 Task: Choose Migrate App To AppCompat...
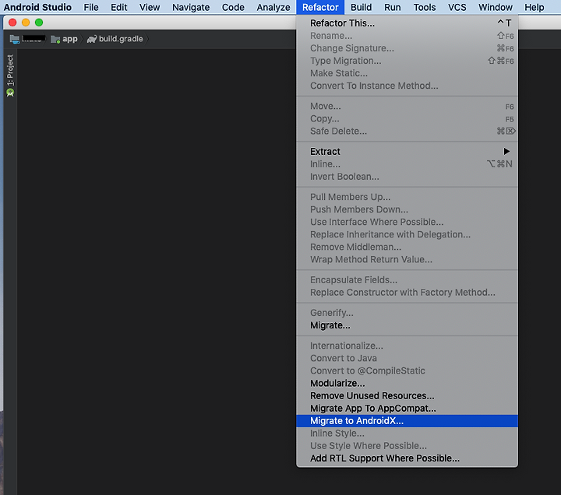[408, 408]
